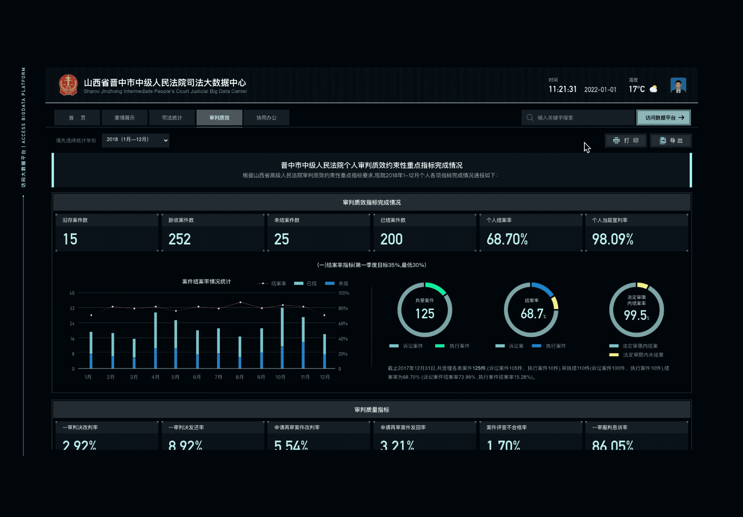Switch to 司法统计 tab

click(x=172, y=118)
